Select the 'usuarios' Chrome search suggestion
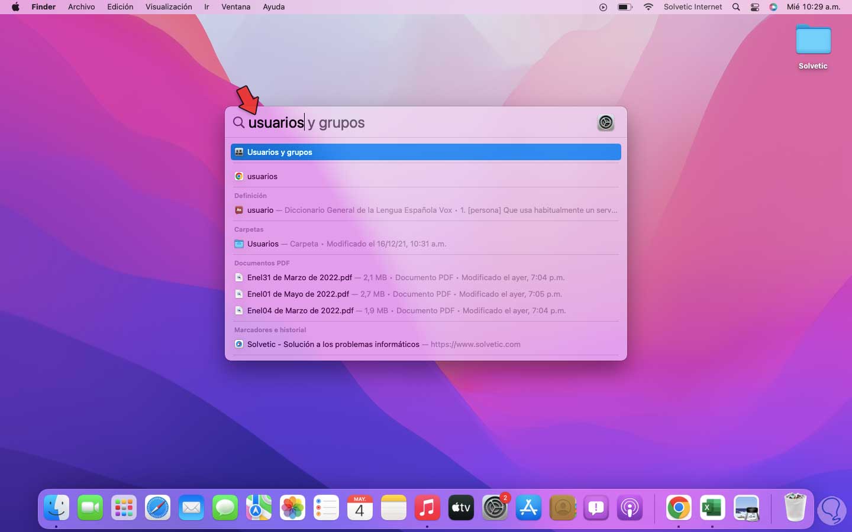 [x=426, y=176]
